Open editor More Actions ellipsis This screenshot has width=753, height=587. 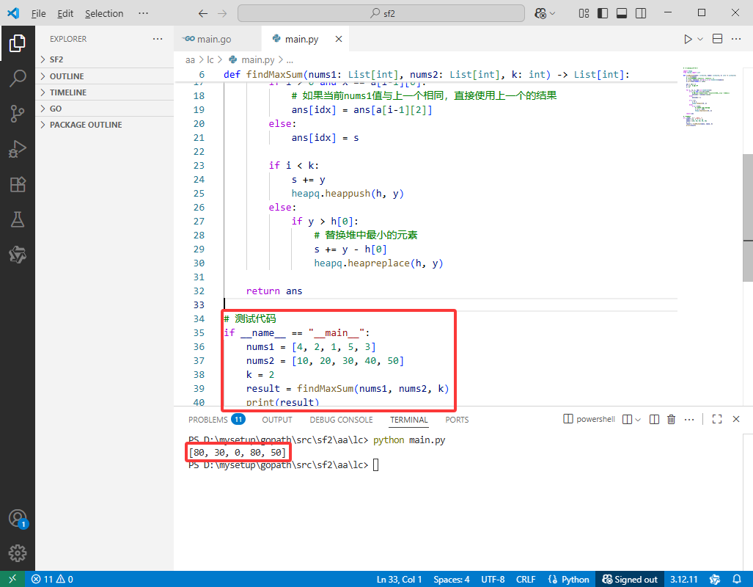736,39
